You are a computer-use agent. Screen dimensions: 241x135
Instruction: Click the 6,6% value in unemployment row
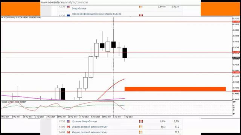163,121
